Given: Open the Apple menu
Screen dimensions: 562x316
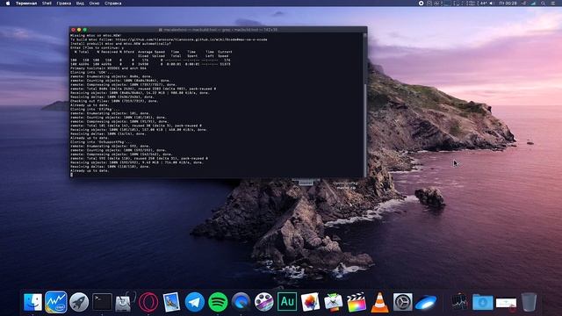Looking at the screenshot, I should point(8,4).
